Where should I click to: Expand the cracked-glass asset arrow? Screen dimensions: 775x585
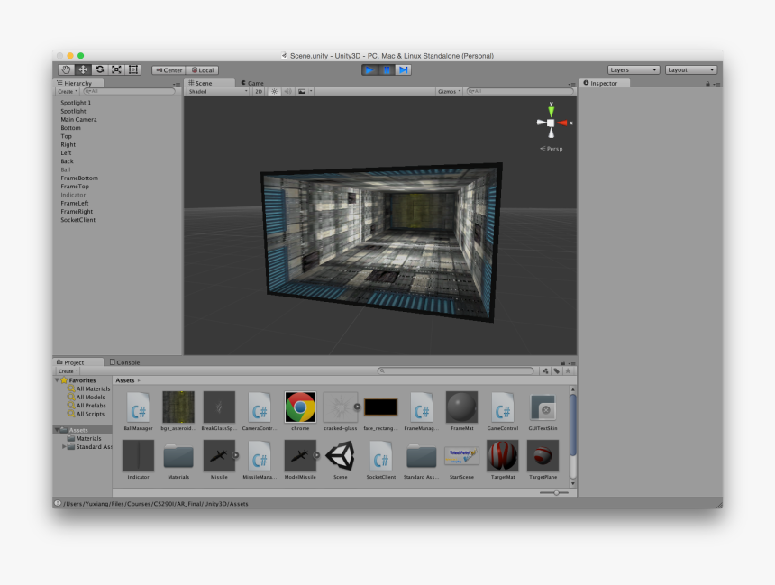tap(357, 407)
